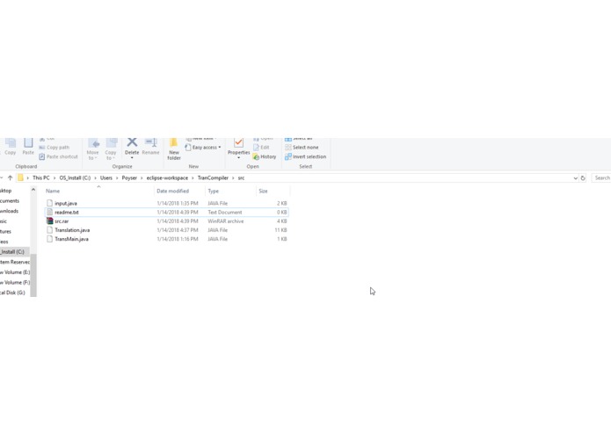Select the TransMain.java file
This screenshot has width=611, height=434.
pos(167,239)
